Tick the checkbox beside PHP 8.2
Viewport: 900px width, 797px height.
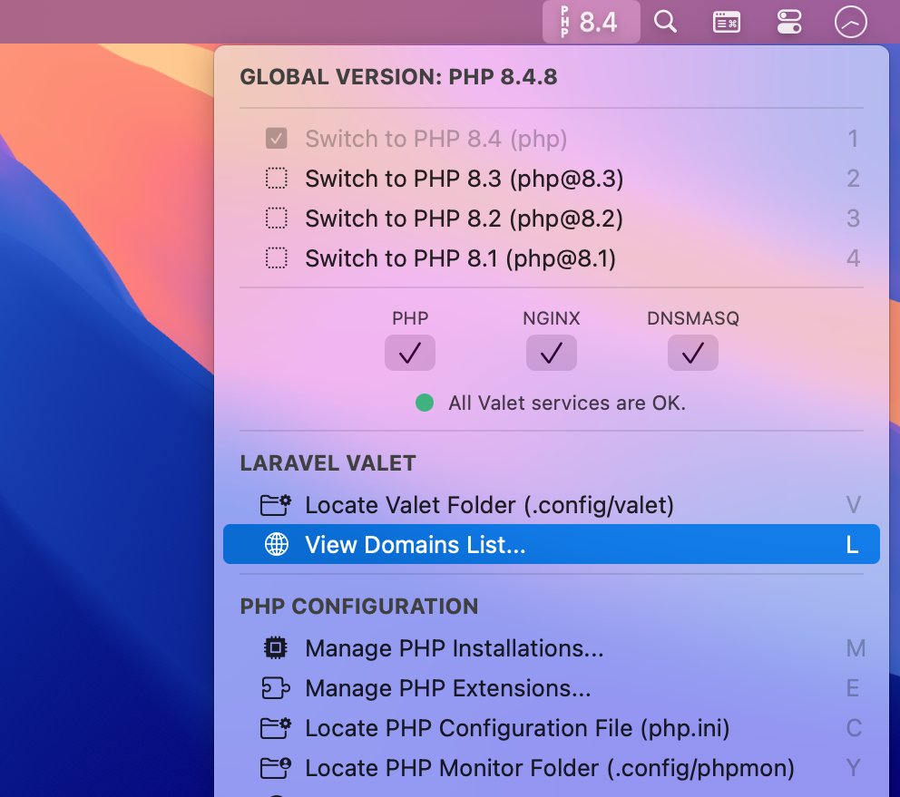click(276, 219)
